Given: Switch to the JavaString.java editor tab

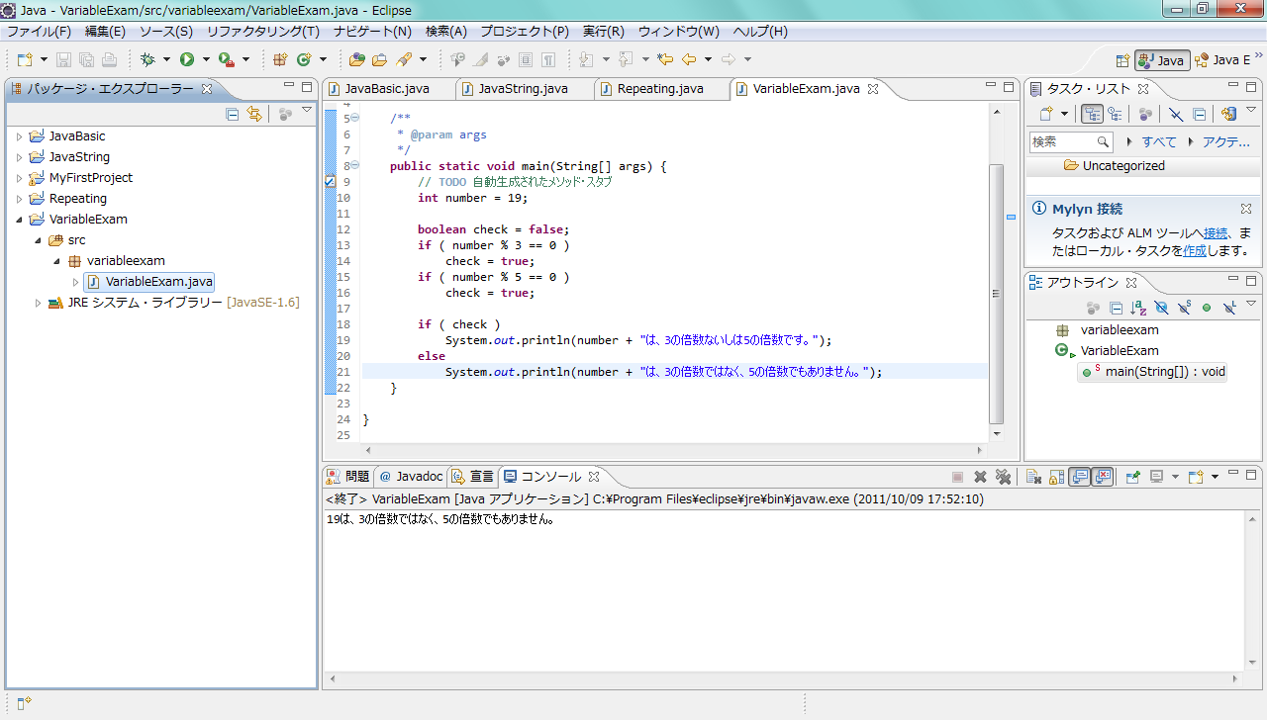Looking at the screenshot, I should pyautogui.click(x=523, y=89).
